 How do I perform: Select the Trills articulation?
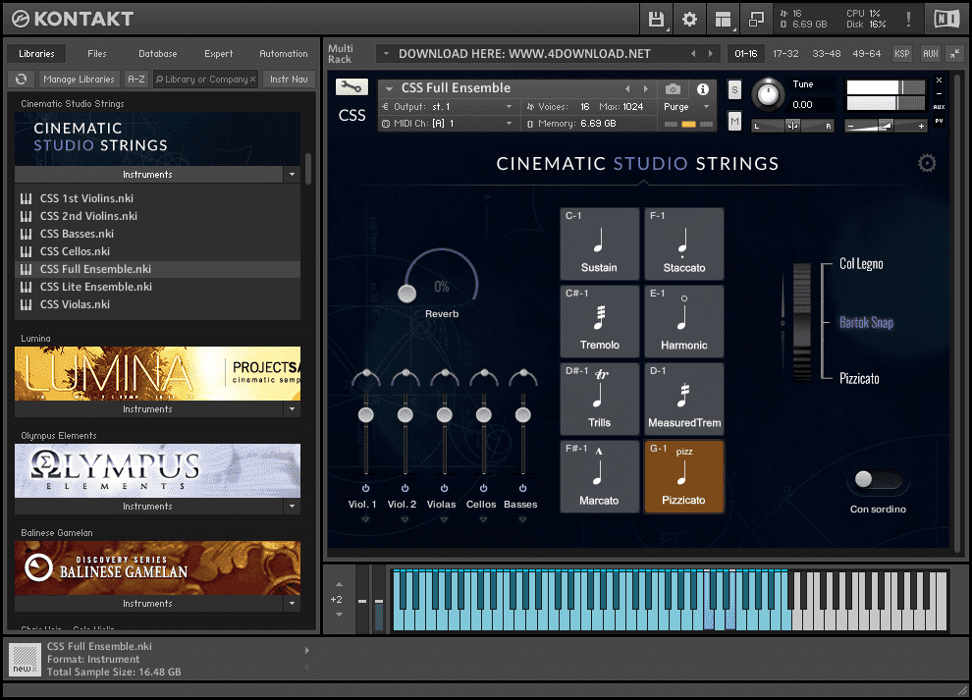point(600,399)
